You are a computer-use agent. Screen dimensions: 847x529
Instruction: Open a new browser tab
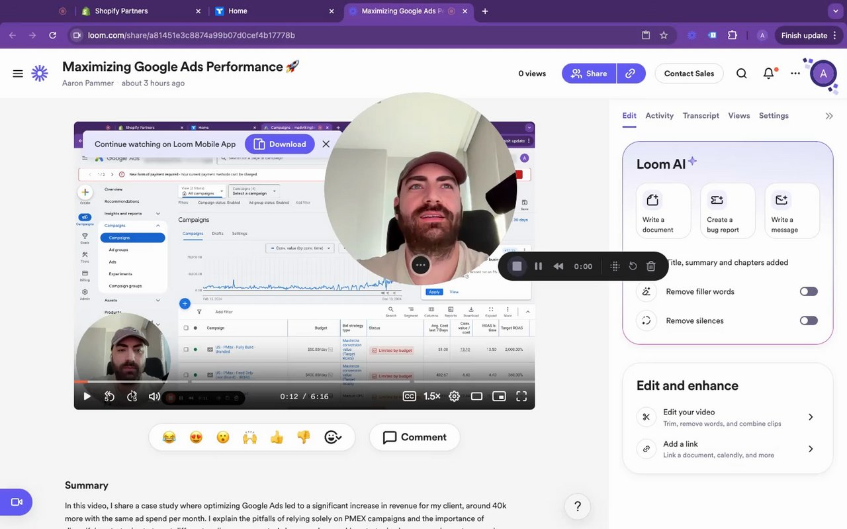(x=485, y=11)
